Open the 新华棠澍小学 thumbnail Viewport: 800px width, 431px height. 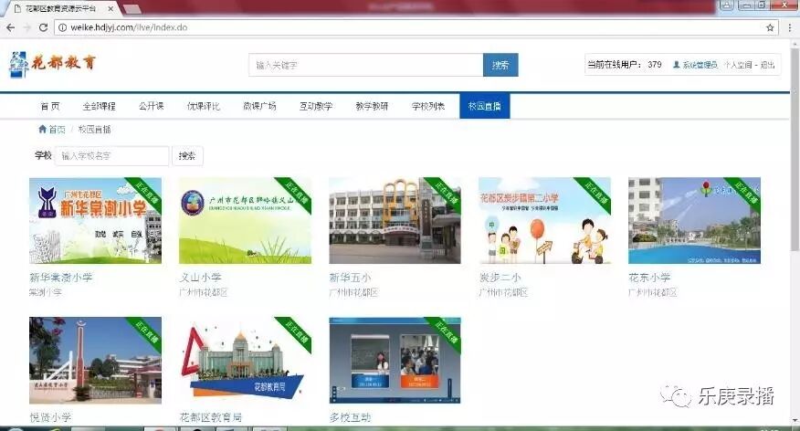tap(95, 220)
